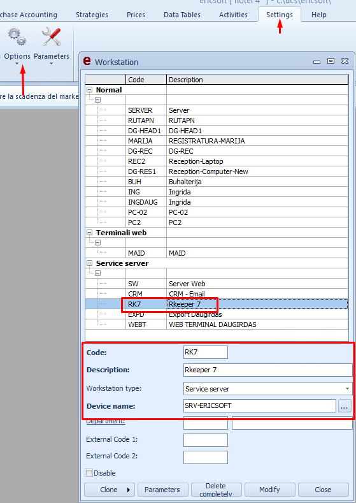Screen dimensions: 356x503
Task: Open the ribbon Parameters dropdown arrow
Action: [52, 64]
